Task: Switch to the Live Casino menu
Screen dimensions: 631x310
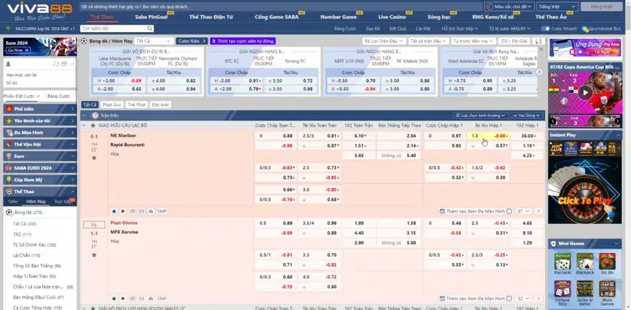Action: [392, 17]
